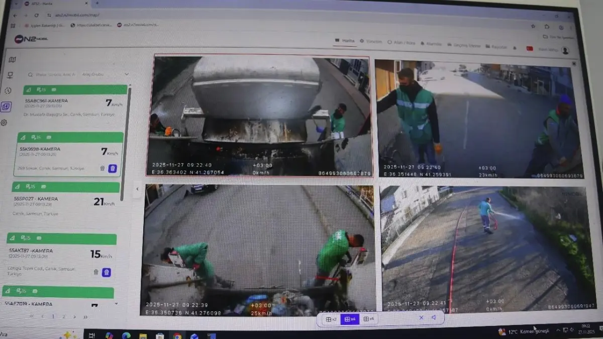
Task: Open the Harita tab
Action: pos(345,41)
